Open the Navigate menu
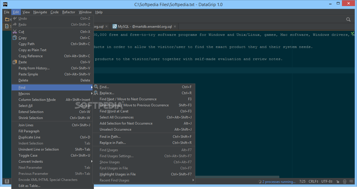 click(40, 12)
